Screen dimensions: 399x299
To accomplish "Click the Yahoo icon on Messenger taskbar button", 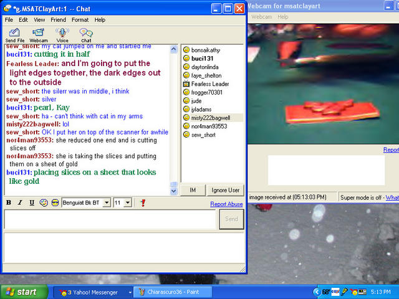I will [62, 292].
